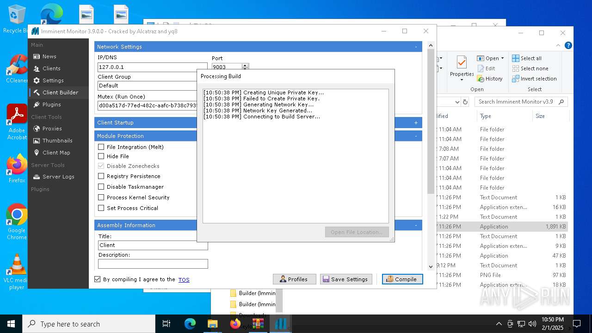This screenshot has height=333, width=592.
Task: Open Clients in the sidebar
Action: (x=51, y=68)
